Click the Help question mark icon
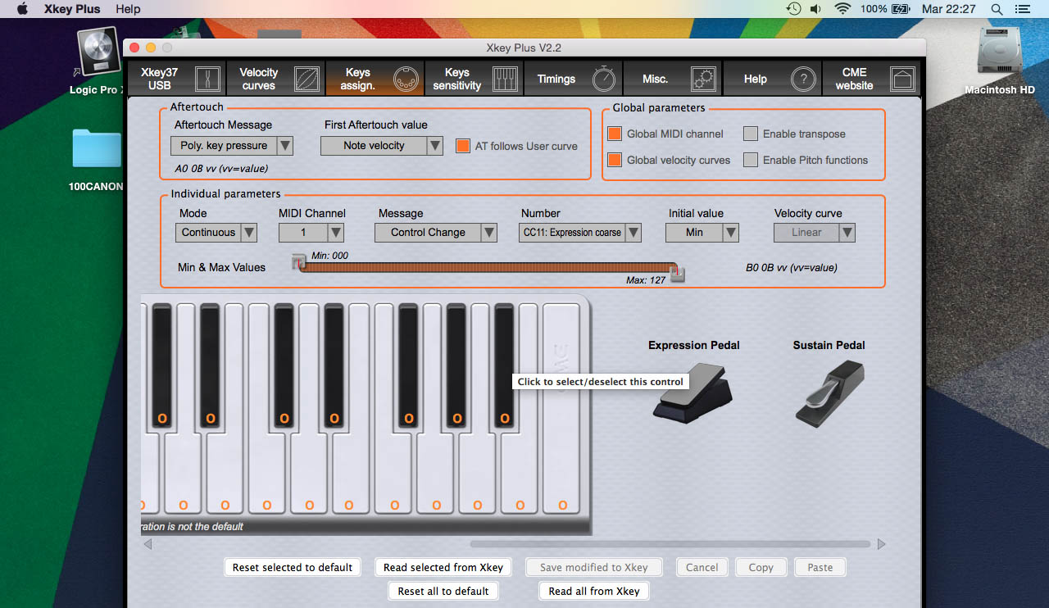This screenshot has width=1049, height=608. (802, 79)
